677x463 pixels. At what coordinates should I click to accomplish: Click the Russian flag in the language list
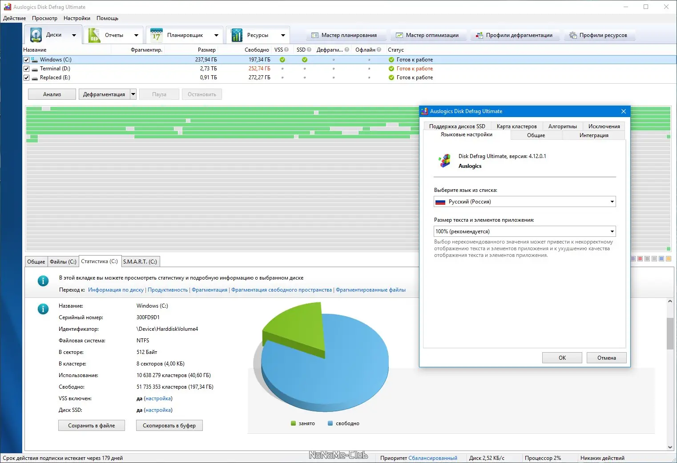[x=440, y=202]
